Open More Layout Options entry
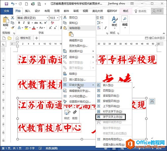Image resolution: width=167 pixels, height=151 pixels. [114, 139]
